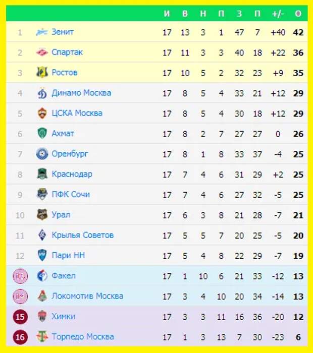This screenshot has height=353, width=313.
Task: Open the Факел team link
Action: tap(63, 275)
